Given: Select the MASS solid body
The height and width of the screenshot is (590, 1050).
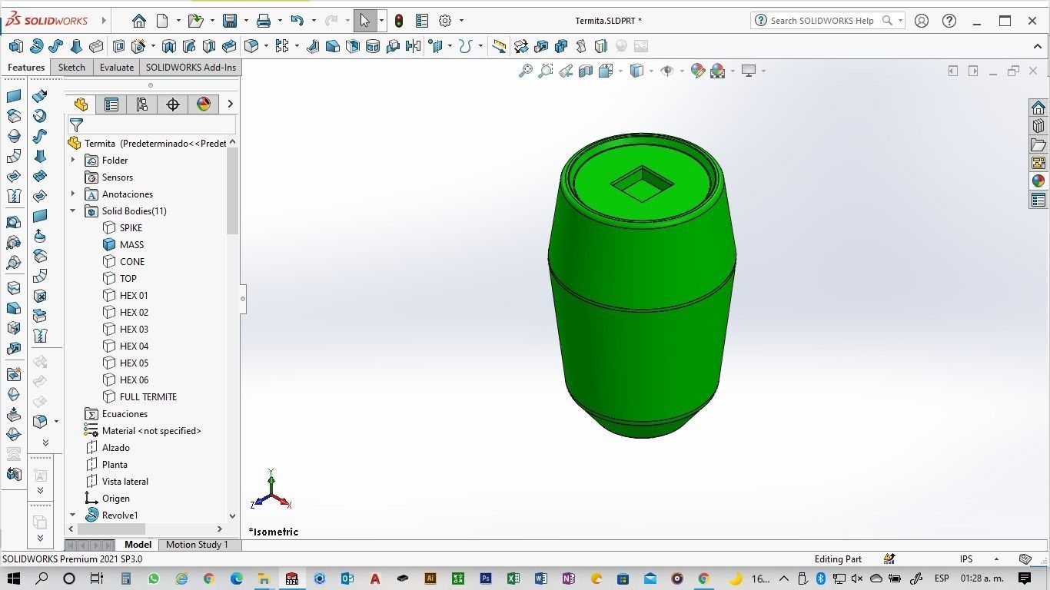Looking at the screenshot, I should [x=131, y=245].
